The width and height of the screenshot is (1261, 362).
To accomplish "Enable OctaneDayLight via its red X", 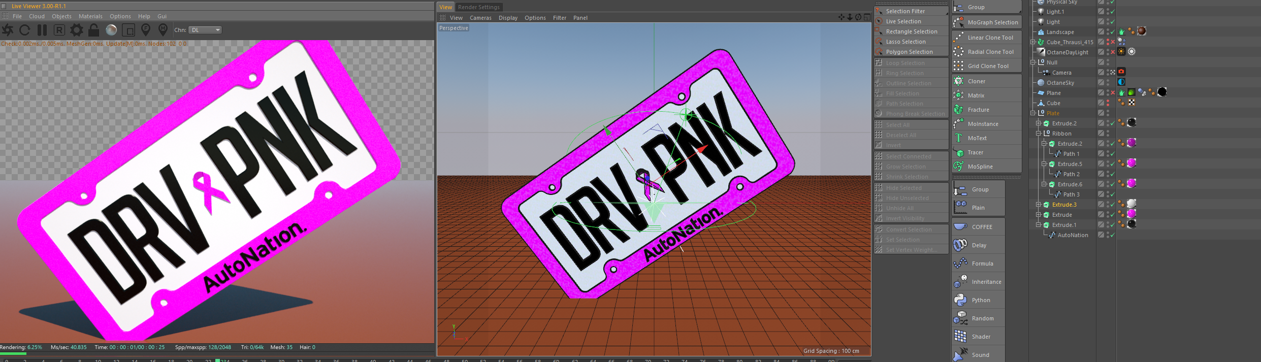I will click(x=1112, y=52).
